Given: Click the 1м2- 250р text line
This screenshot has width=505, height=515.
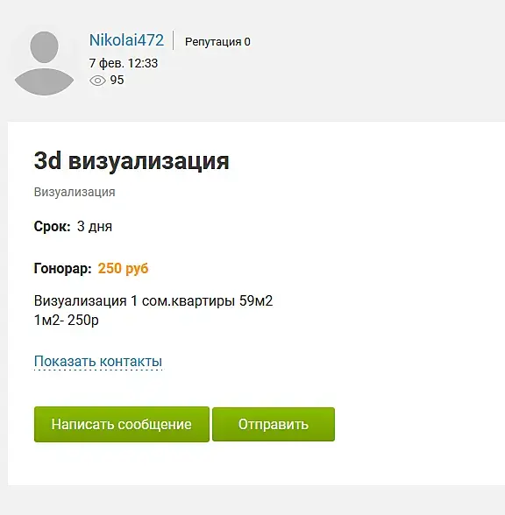Looking at the screenshot, I should pos(67,320).
